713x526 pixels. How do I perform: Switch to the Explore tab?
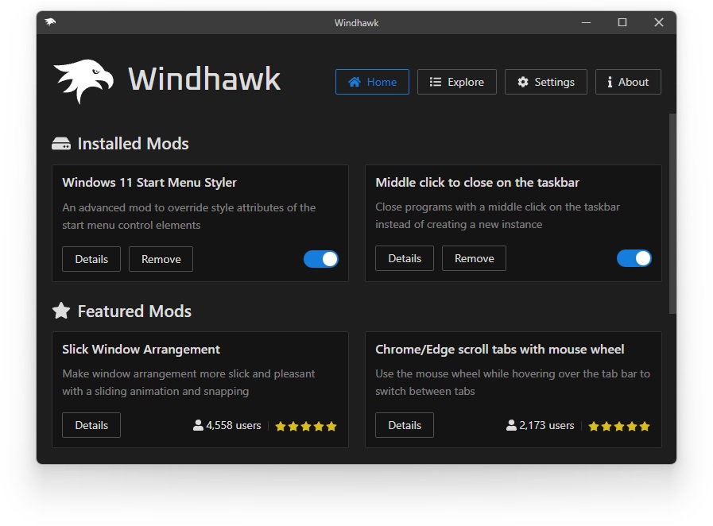click(x=457, y=81)
